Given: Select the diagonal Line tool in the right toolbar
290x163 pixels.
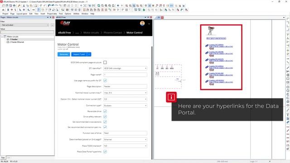Looking at the screenshot, I should tap(288, 68).
